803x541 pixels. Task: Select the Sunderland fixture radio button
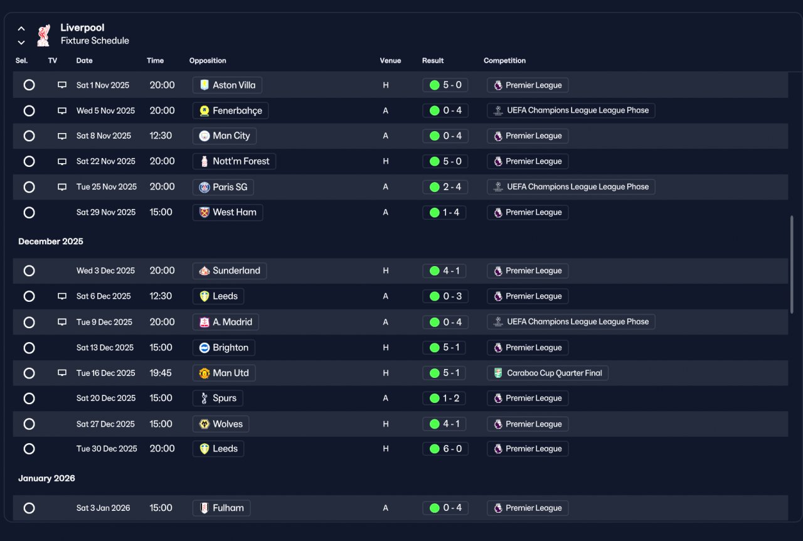point(29,270)
